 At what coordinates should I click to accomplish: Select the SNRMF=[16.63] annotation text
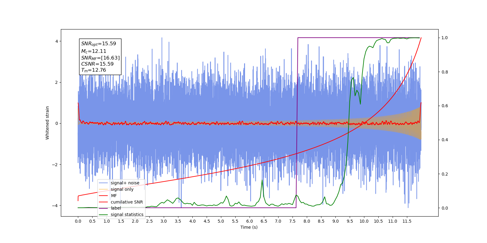tap(100, 58)
